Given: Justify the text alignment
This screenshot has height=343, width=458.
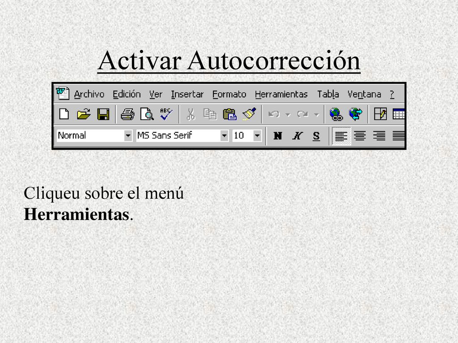Looking at the screenshot, I should point(399,136).
